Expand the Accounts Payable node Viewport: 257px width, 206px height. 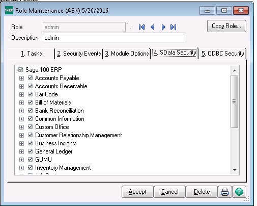(x=21, y=78)
